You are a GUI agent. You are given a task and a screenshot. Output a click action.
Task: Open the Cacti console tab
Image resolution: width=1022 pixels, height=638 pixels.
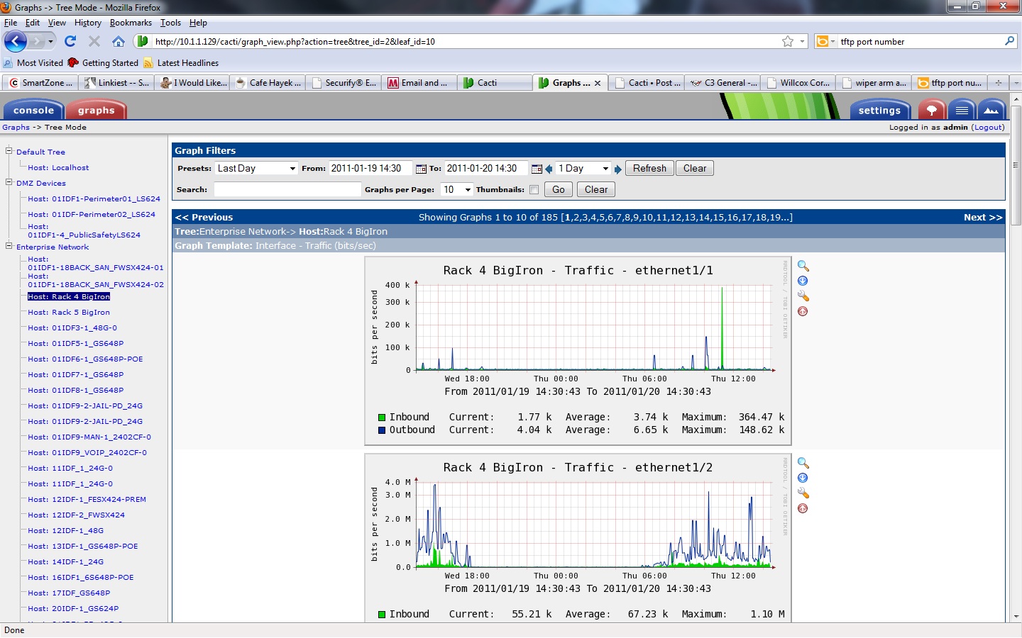coord(33,110)
